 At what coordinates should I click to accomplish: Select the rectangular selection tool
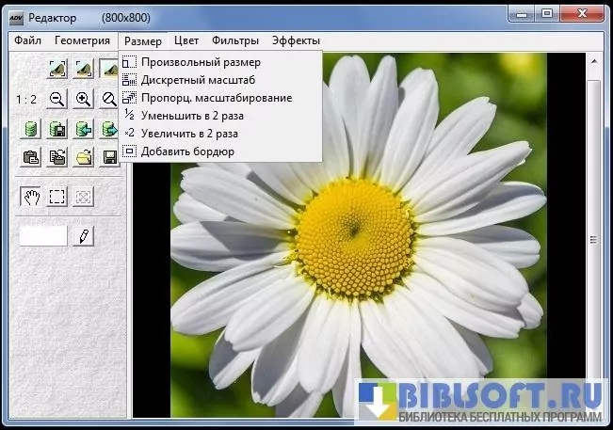[x=57, y=197]
